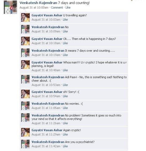Like the 'No worries. :(' comment
The width and height of the screenshot is (146, 151).
tap(65, 108)
